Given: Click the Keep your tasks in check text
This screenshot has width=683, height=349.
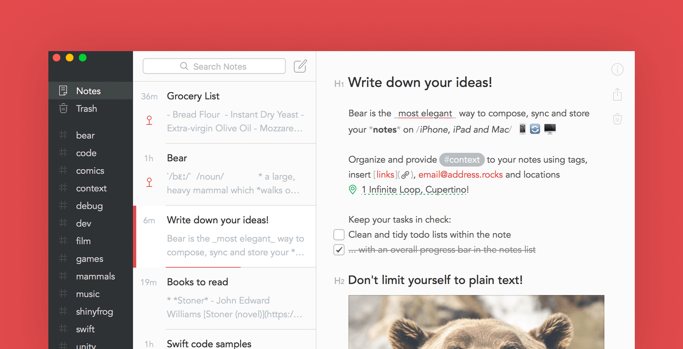Looking at the screenshot, I should pos(400,220).
